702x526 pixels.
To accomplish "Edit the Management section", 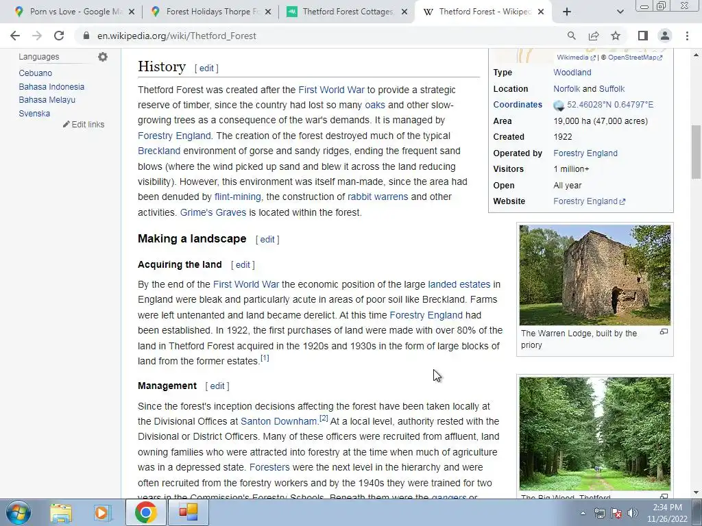I will coord(217,386).
